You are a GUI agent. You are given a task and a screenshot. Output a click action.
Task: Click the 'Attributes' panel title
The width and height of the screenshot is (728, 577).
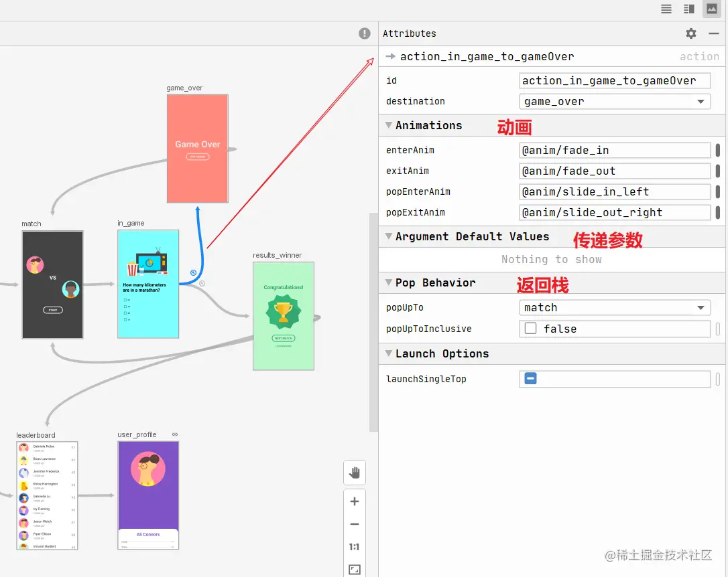tap(409, 33)
